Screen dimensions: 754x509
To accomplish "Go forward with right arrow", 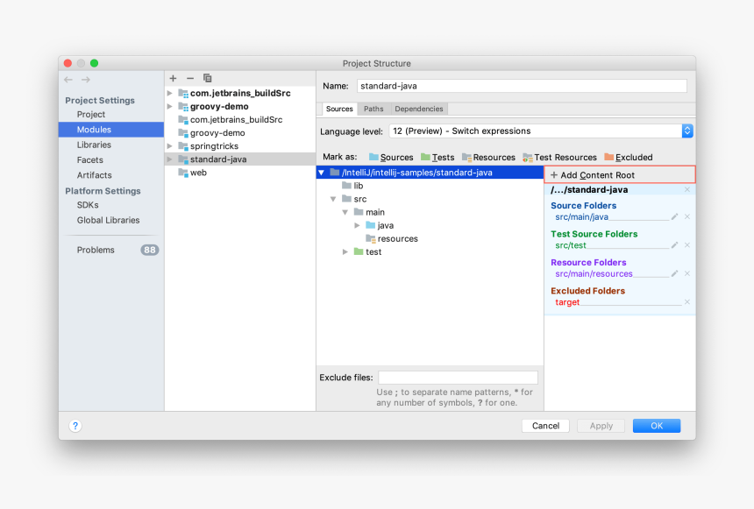I will point(86,80).
